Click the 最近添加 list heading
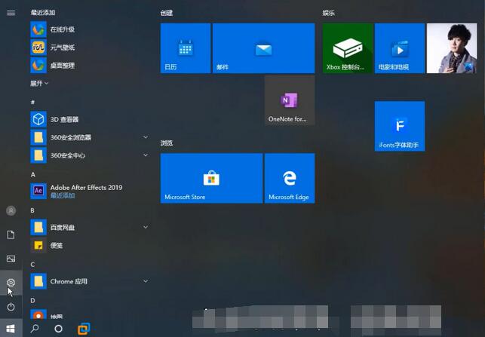The height and width of the screenshot is (337, 485). [x=43, y=12]
